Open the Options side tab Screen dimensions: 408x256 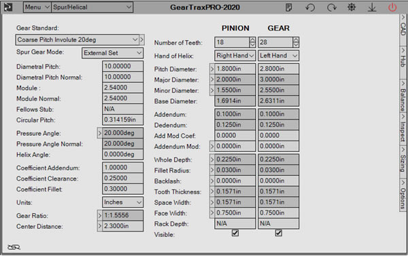[403, 194]
